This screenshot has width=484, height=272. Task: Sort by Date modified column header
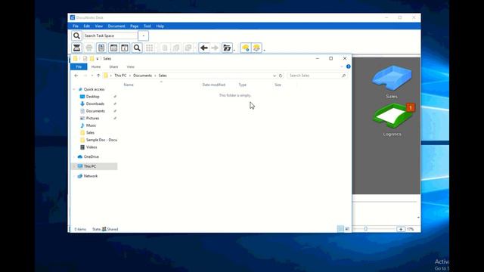(214, 85)
